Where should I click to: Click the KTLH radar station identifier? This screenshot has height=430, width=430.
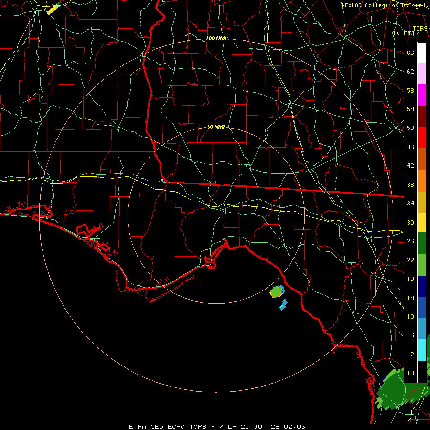(x=228, y=427)
